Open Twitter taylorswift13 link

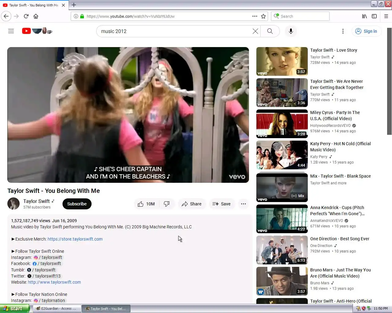click(x=44, y=276)
